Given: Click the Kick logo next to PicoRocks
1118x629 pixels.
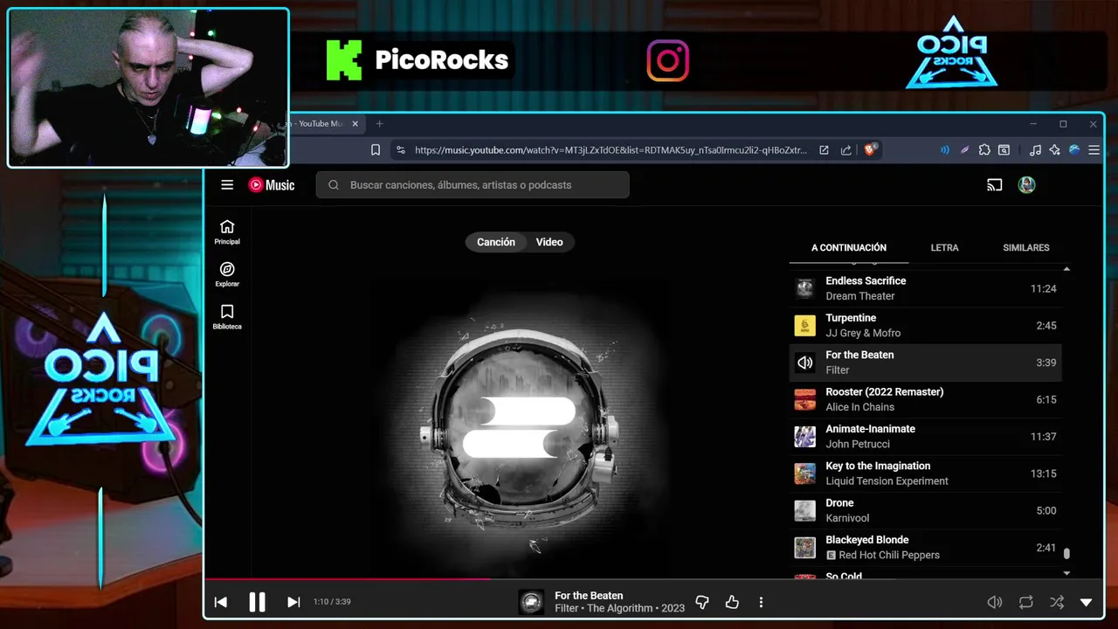Looking at the screenshot, I should tap(344, 60).
